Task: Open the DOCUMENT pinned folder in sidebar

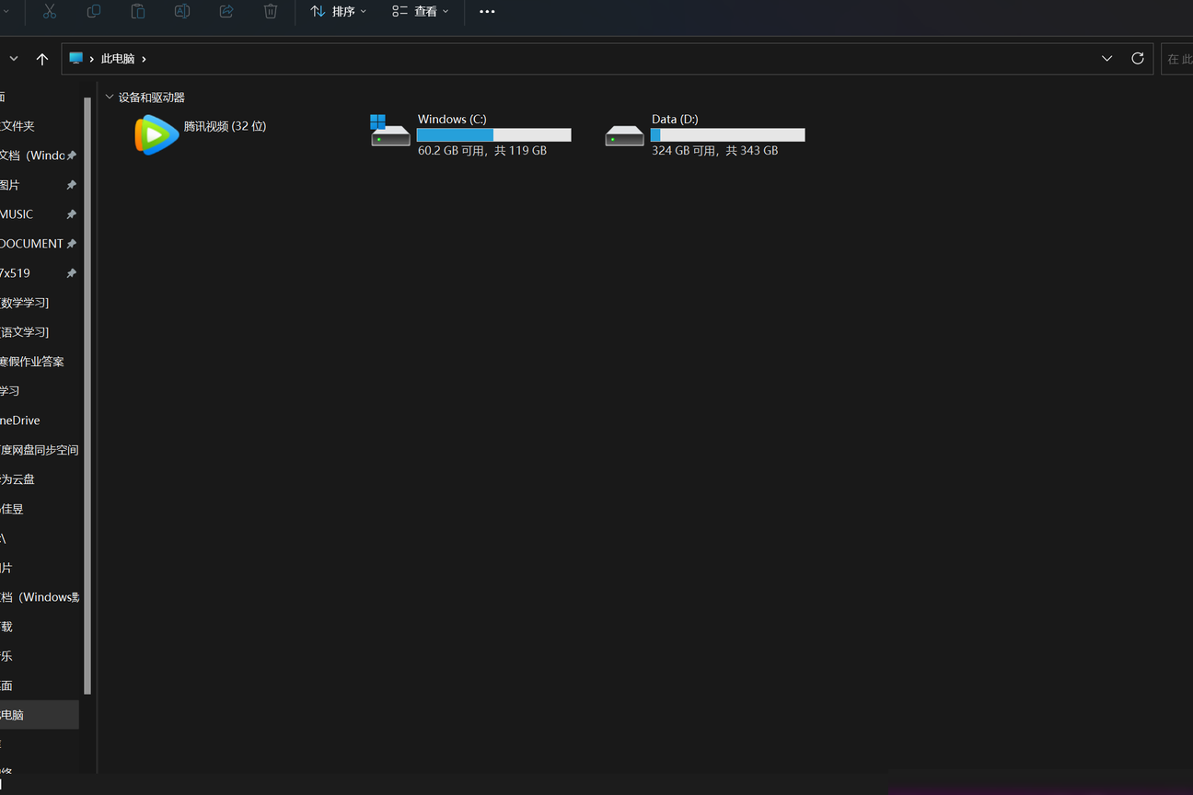Action: point(39,244)
